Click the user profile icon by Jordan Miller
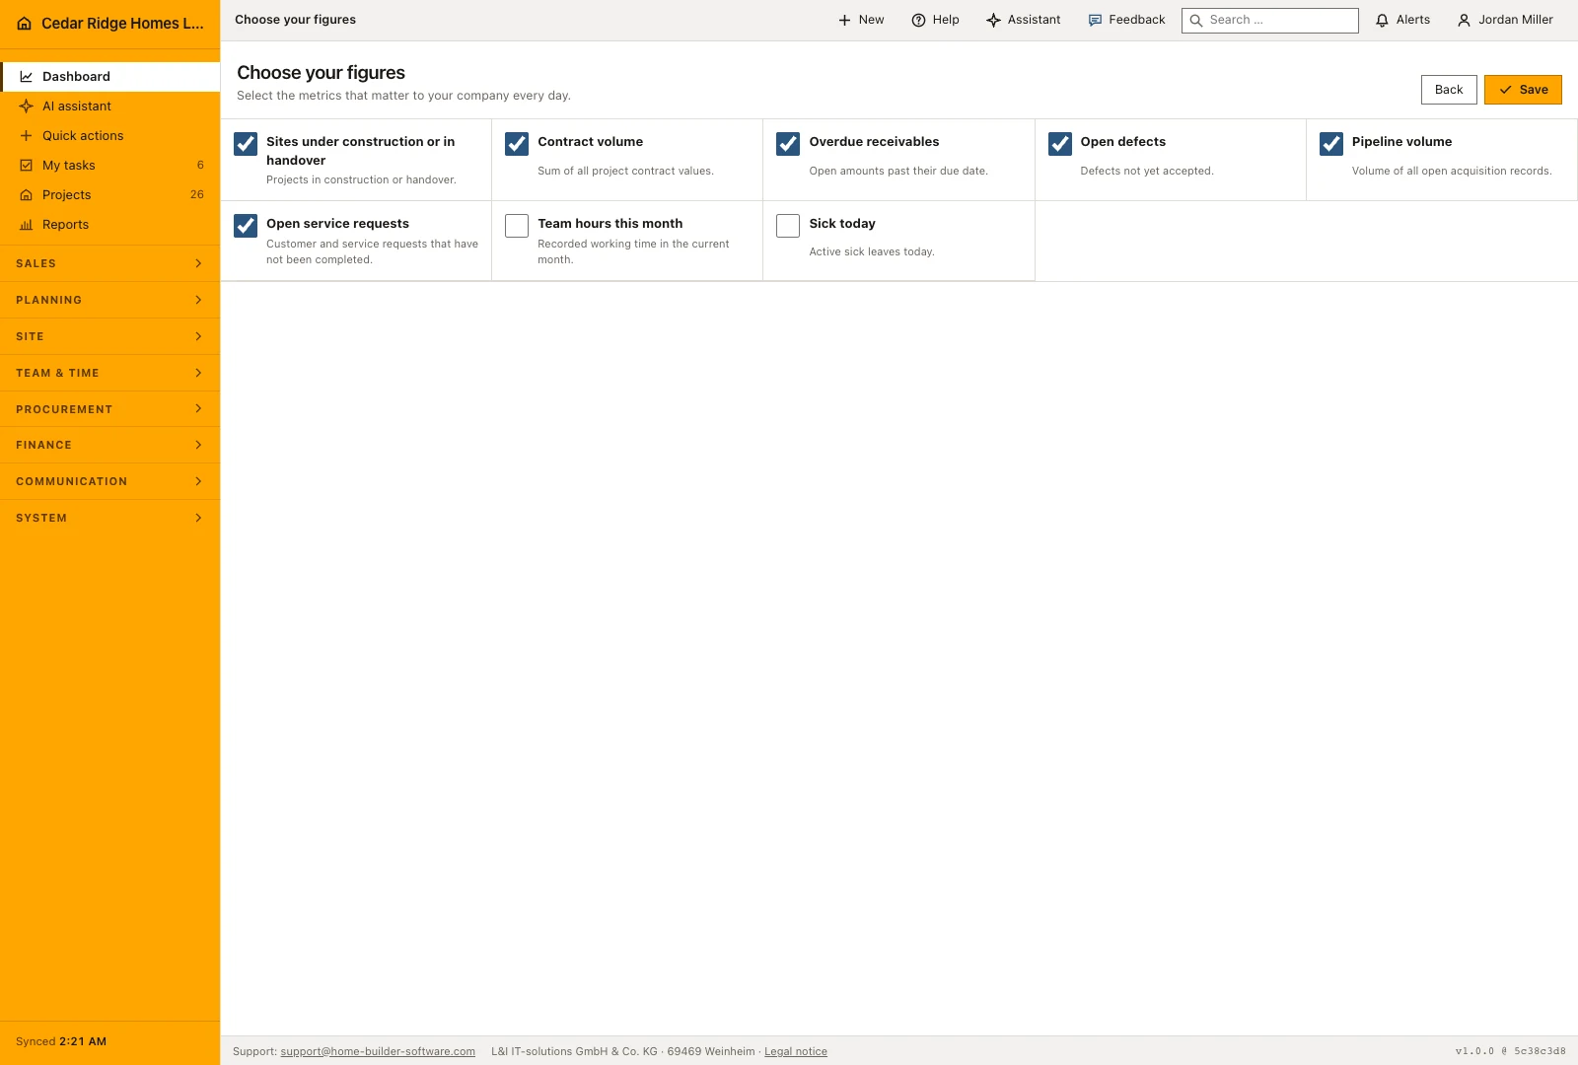1578x1065 pixels. [x=1464, y=20]
